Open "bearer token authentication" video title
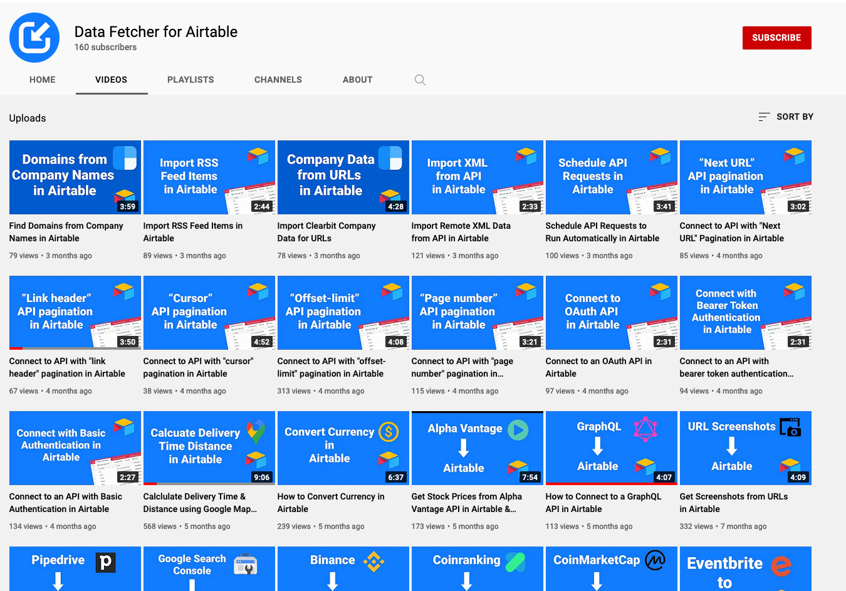846x591 pixels. [737, 367]
